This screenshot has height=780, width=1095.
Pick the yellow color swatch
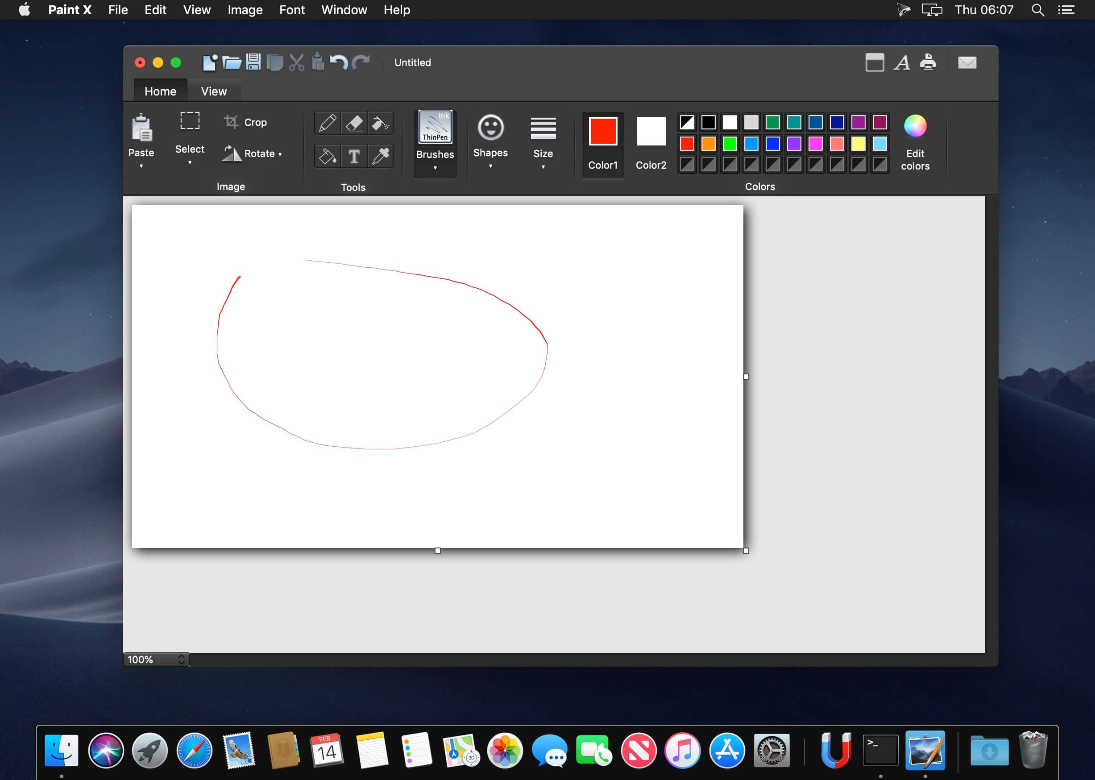858,144
